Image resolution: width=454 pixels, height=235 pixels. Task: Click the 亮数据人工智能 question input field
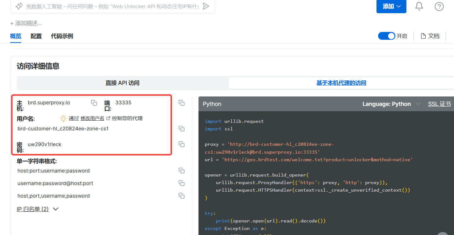tap(112, 6)
